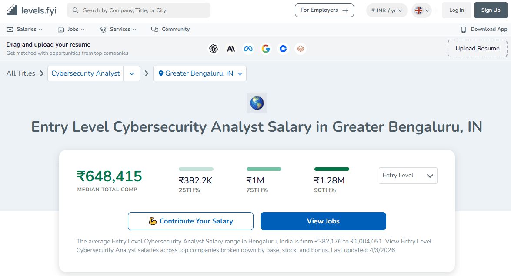Click the globe icon above the page title
The image size is (511, 276).
click(x=257, y=103)
